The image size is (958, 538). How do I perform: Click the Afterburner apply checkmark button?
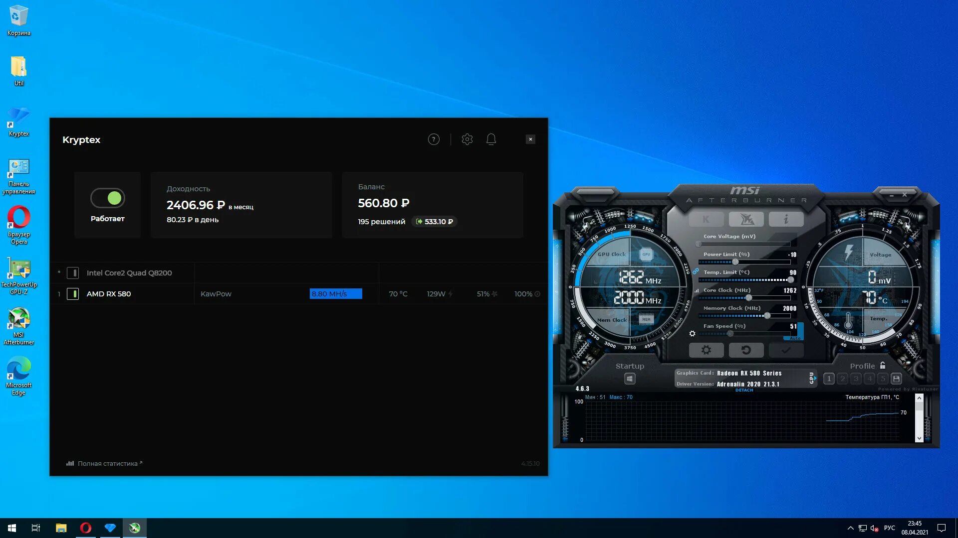(x=786, y=350)
